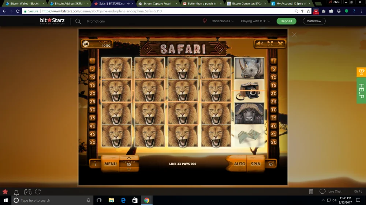This screenshot has width=366, height=205.
Task: Switch to My Account C Spire tab
Action: [291, 4]
